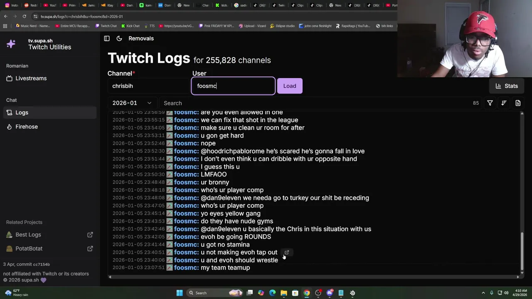This screenshot has height=299, width=532.
Task: Open the Stats view
Action: click(507, 86)
